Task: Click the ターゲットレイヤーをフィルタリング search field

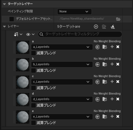Action: 80,34
